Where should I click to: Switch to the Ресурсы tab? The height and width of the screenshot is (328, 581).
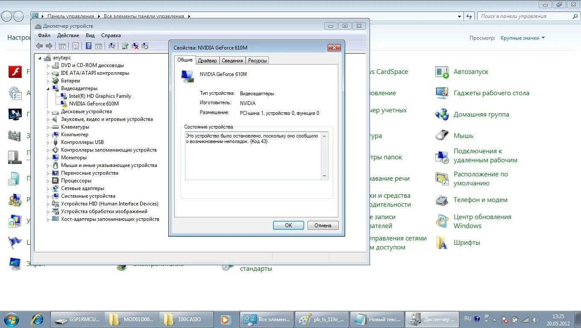pyautogui.click(x=257, y=61)
